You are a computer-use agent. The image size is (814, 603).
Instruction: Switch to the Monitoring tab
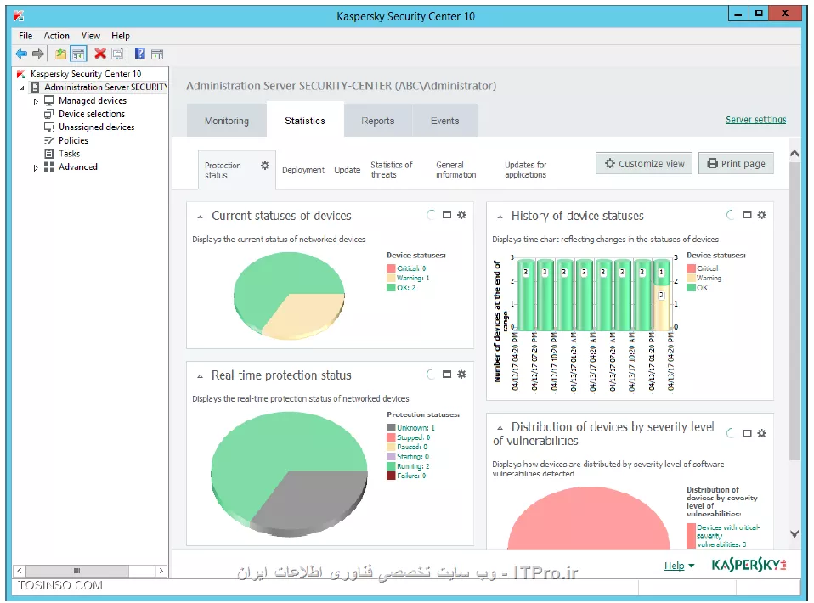pyautogui.click(x=227, y=121)
